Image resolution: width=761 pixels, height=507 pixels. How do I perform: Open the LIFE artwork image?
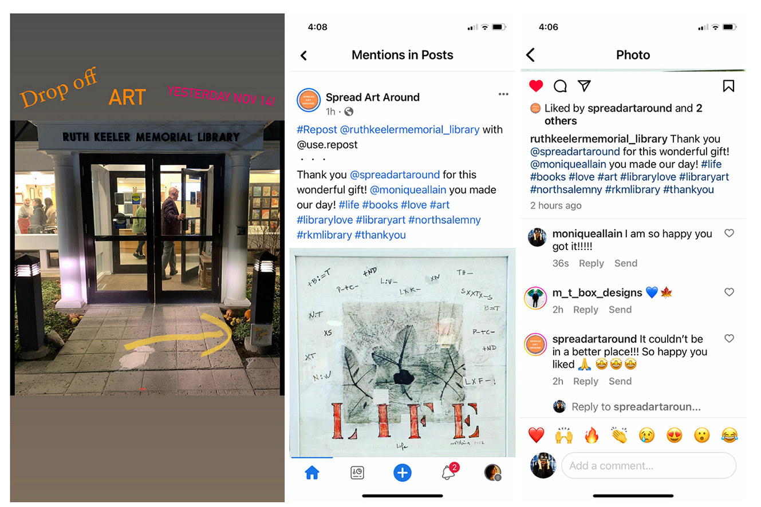[402, 352]
